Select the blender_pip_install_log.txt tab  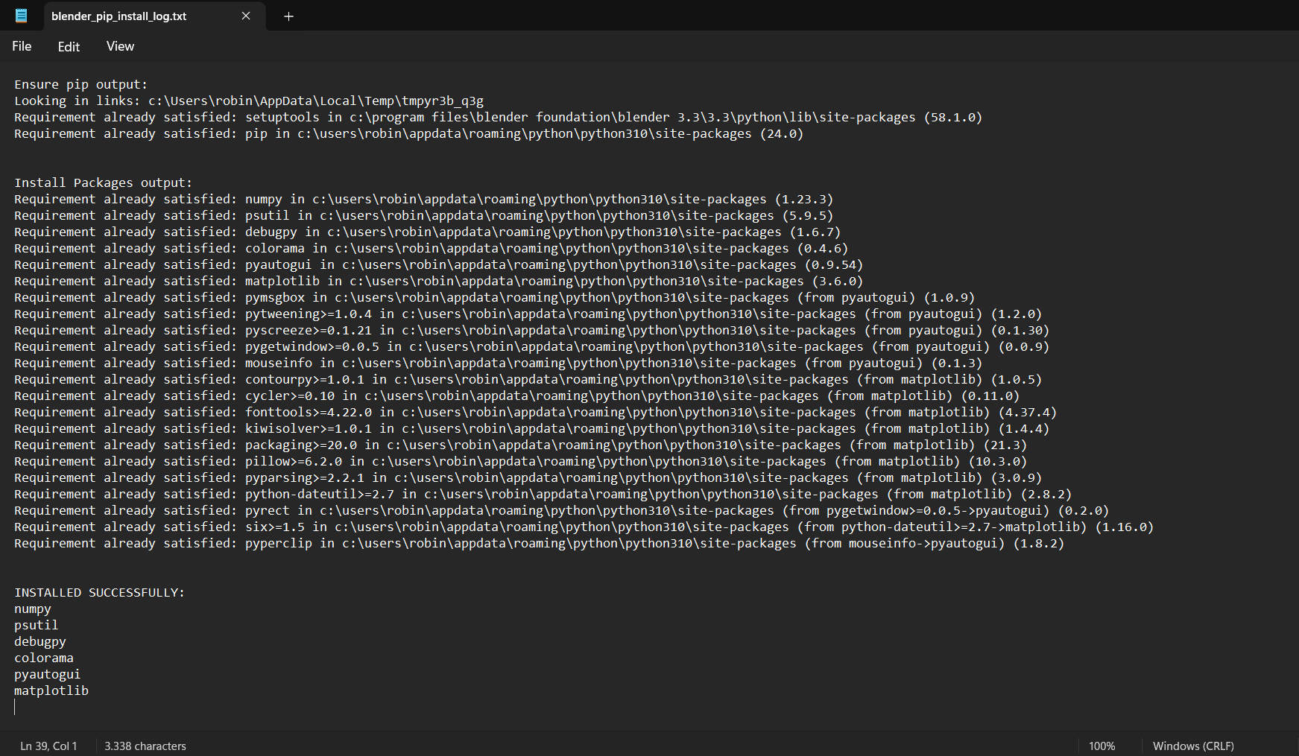point(154,16)
